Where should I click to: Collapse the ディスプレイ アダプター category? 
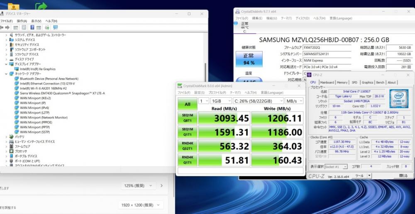[x=6, y=64]
